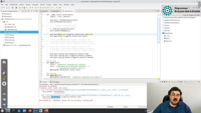Image resolution: width=201 pixels, height=113 pixels.
Task: Select TestSystem2 project in explorer
Action: pos(8,16)
